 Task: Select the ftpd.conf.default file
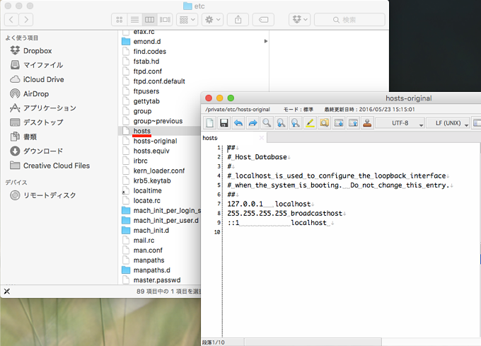159,81
